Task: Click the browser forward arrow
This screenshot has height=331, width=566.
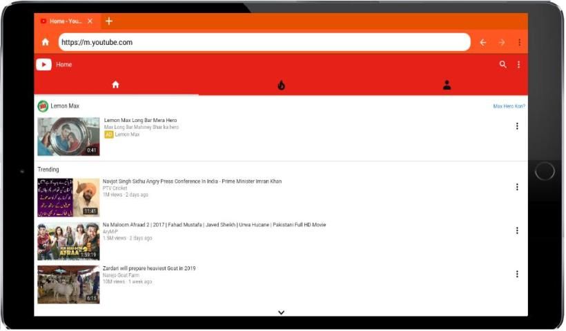Action: (502, 42)
